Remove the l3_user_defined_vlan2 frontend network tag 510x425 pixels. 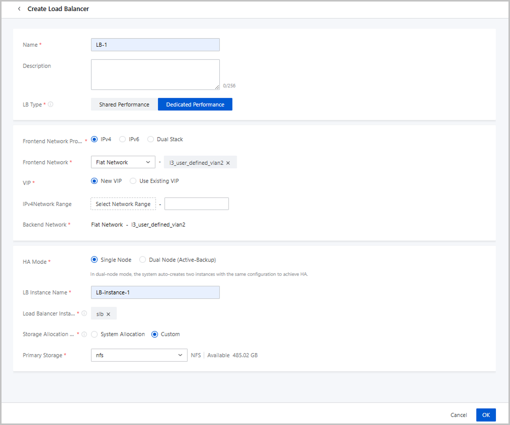pos(228,163)
